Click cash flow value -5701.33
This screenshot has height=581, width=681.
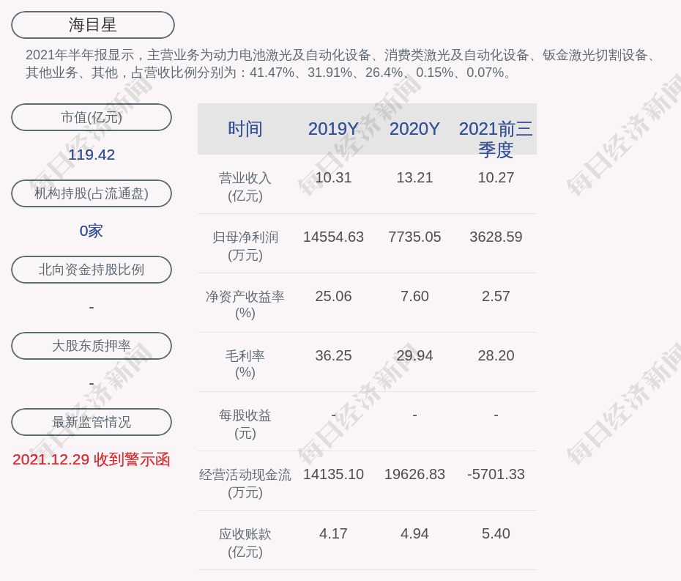[496, 474]
